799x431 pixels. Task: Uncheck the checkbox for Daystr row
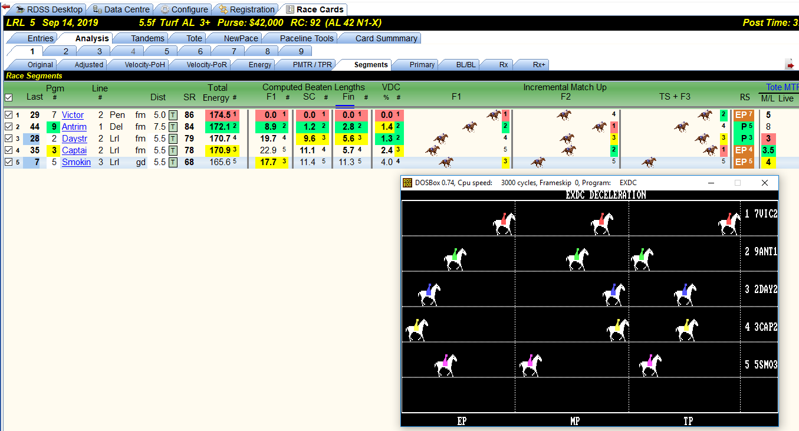[x=8, y=139]
